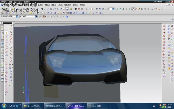Click the Measure Distance ruler icon
This screenshot has width=174, height=109.
156,9
